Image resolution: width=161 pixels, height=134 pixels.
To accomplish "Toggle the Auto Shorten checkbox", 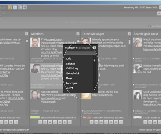I will pyautogui.click(x=149, y=26).
